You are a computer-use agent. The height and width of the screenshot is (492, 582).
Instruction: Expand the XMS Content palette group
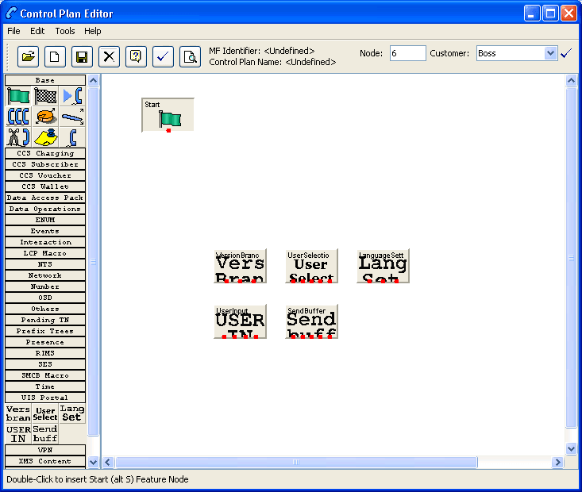click(x=45, y=461)
